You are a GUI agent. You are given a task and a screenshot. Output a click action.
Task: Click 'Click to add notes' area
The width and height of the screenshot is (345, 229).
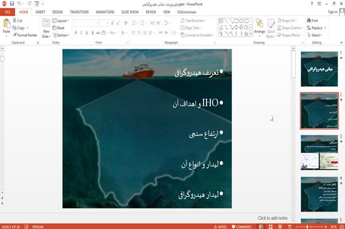(273, 218)
